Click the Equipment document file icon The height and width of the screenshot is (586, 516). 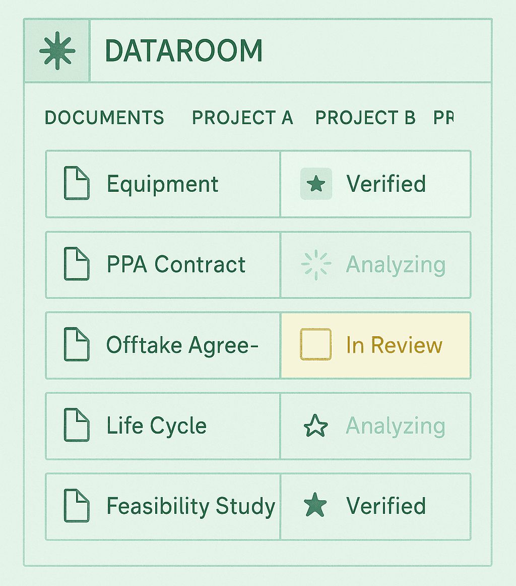[77, 184]
